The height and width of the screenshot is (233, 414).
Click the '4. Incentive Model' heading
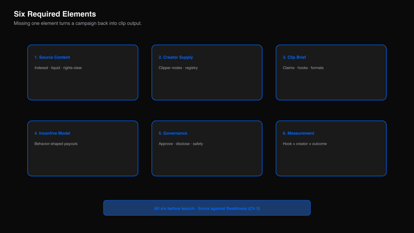pyautogui.click(x=52, y=133)
